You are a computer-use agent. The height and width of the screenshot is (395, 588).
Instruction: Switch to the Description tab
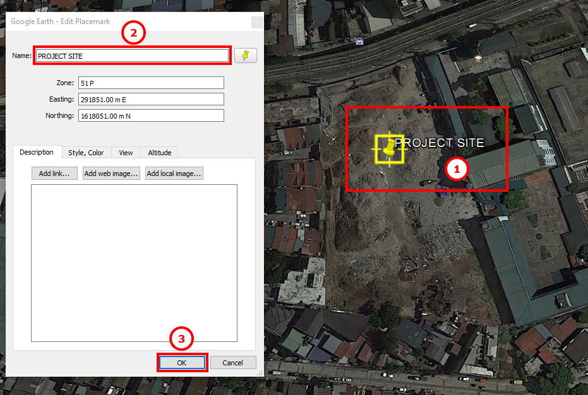point(37,153)
